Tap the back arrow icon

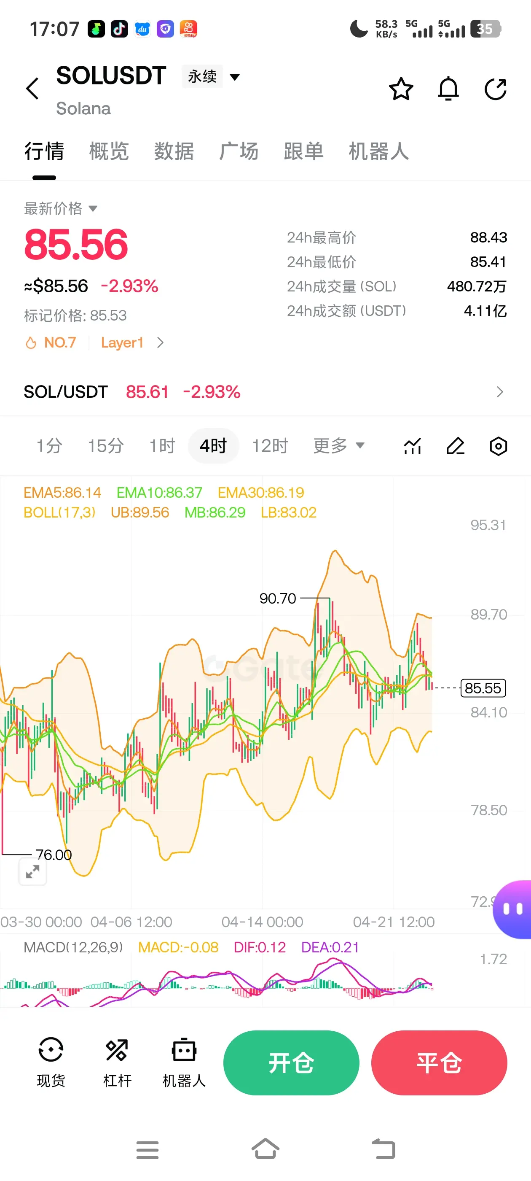tap(32, 89)
